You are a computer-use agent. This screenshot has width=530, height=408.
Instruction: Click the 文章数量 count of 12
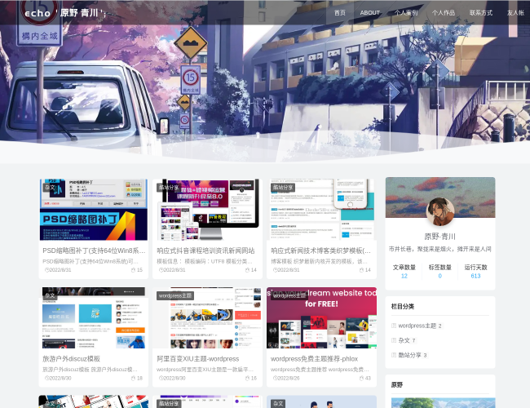404,276
